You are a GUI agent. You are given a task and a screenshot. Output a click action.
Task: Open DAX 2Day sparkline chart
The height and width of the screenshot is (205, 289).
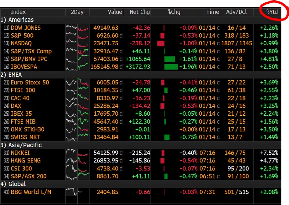77,106
